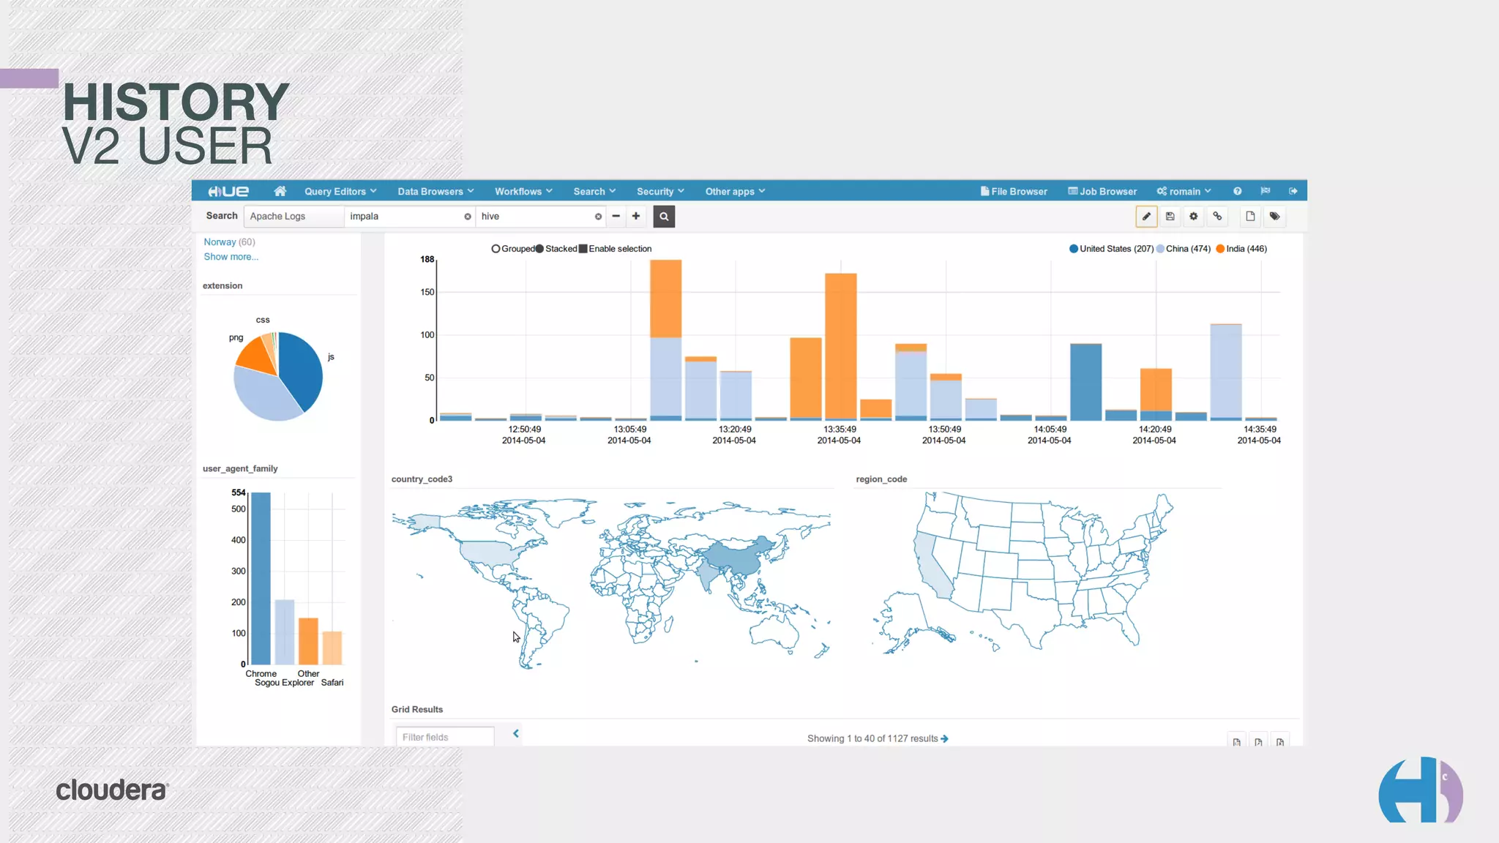Click the sign out arrow icon
This screenshot has width=1499, height=843.
coord(1293,191)
